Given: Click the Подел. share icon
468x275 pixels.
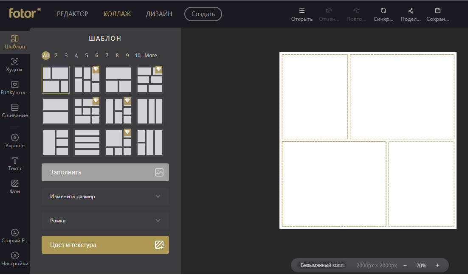Looking at the screenshot, I should coord(411,11).
